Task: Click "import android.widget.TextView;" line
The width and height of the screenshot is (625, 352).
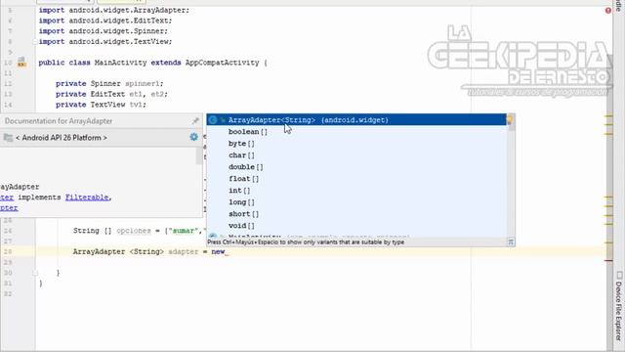Action: pos(105,41)
